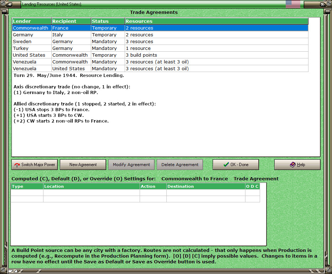The height and width of the screenshot is (274, 332).
Task: Click 'CW starts 2 non-oil RPs to France' line
Action: (x=61, y=121)
